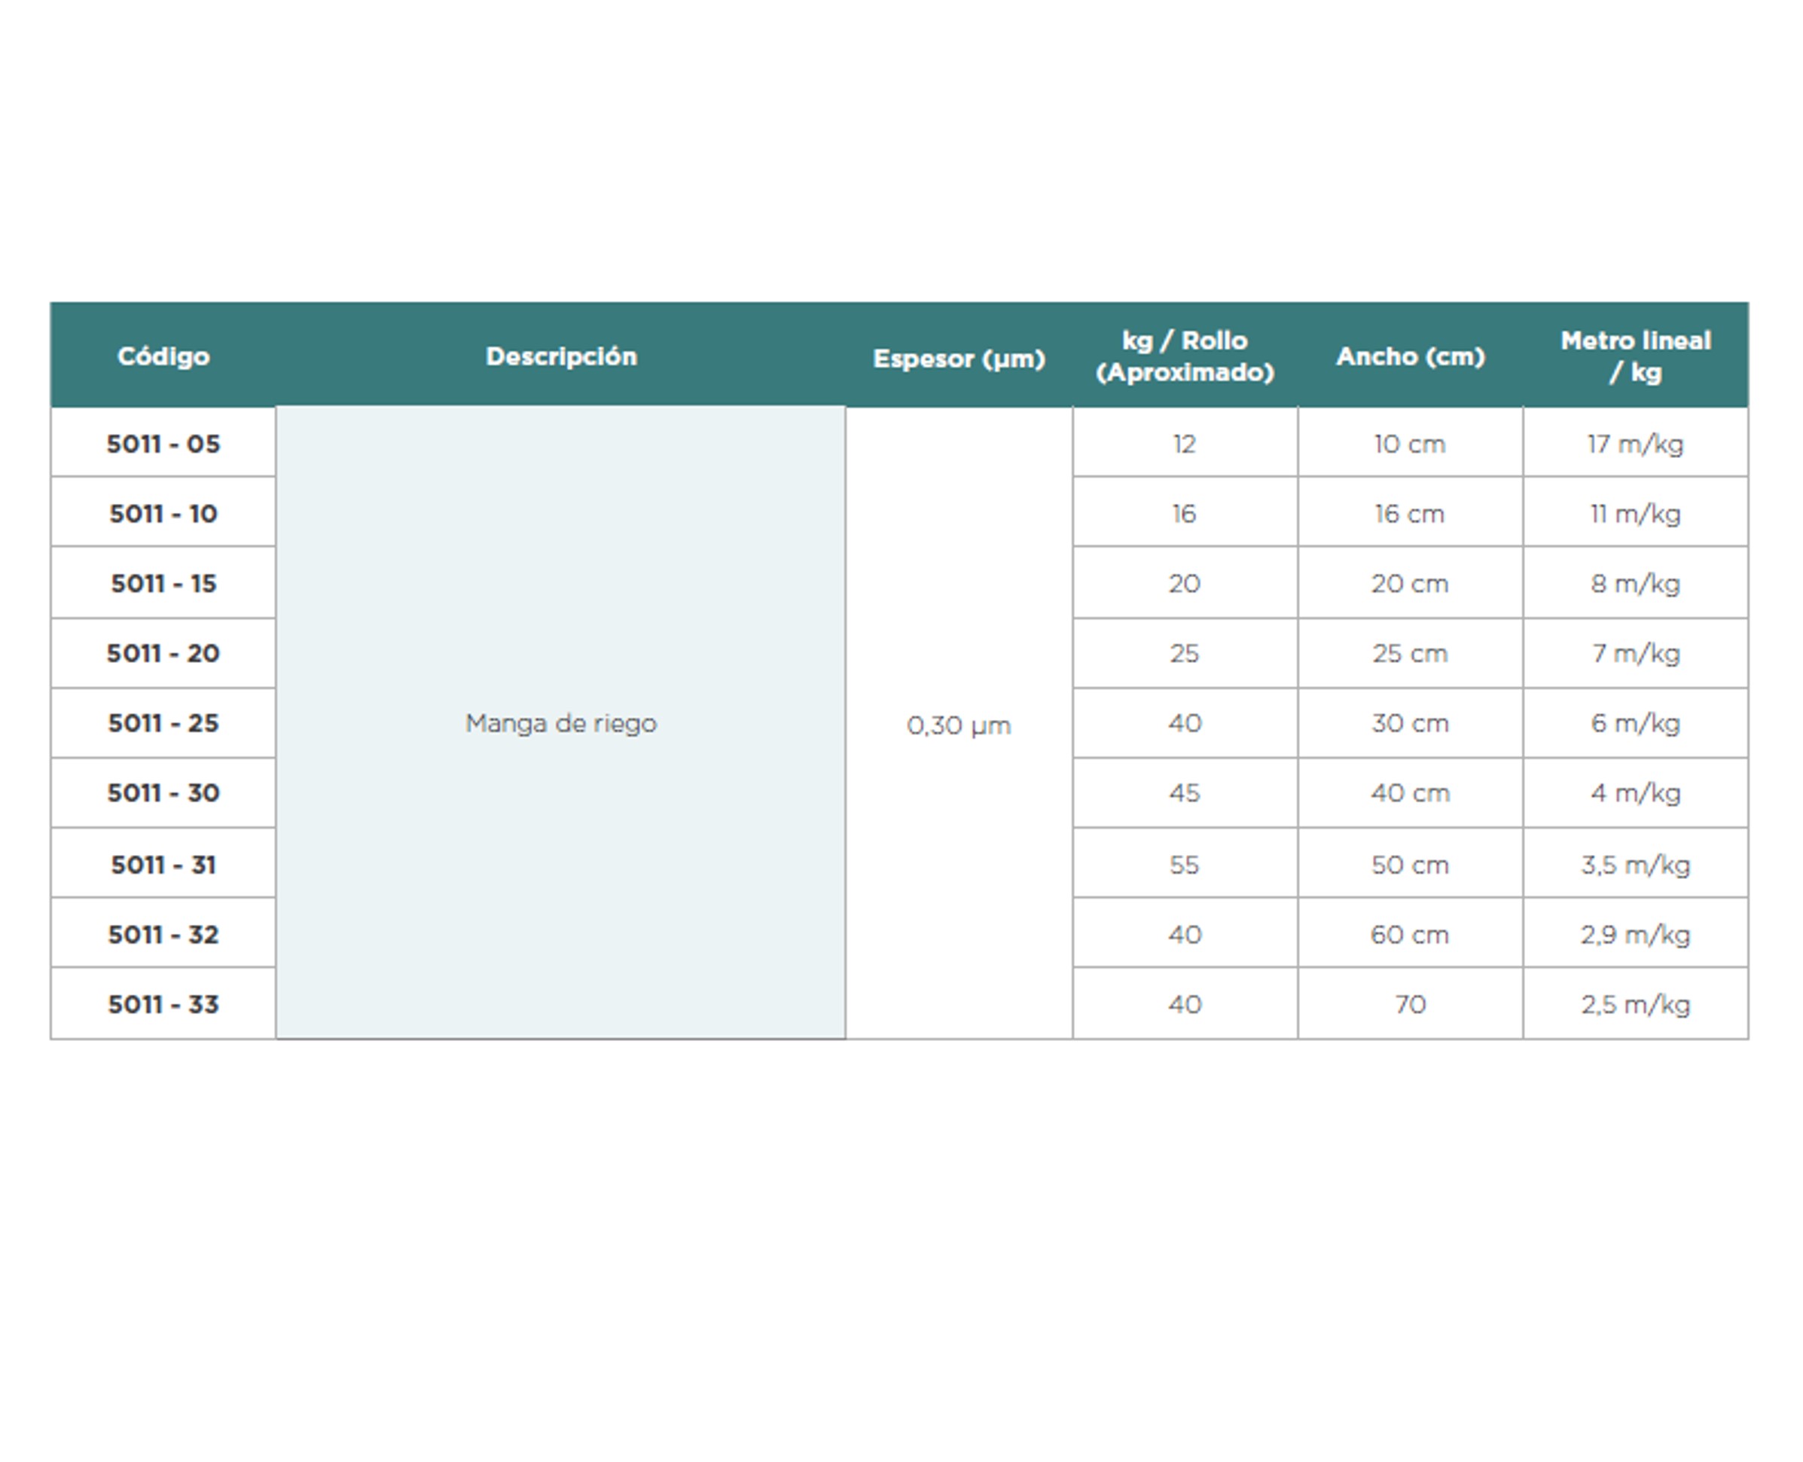Click kg/Rollo value 40 in 5011 - 33 row
Viewport: 1803px width, 1462px height.
click(x=1185, y=1004)
